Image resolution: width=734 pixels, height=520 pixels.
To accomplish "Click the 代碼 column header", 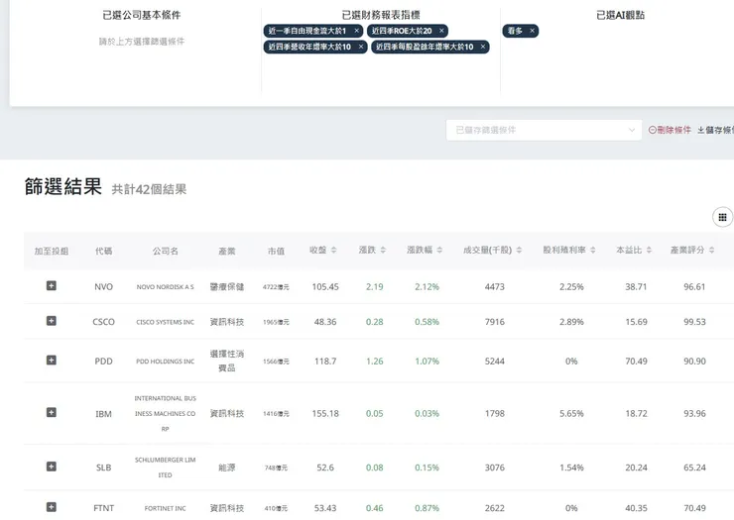I will 103,252.
